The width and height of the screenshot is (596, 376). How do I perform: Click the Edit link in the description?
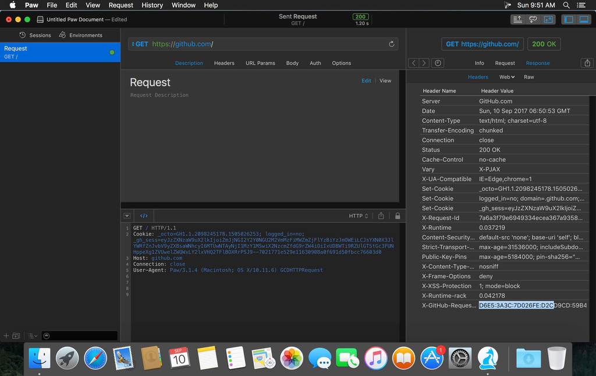click(366, 81)
